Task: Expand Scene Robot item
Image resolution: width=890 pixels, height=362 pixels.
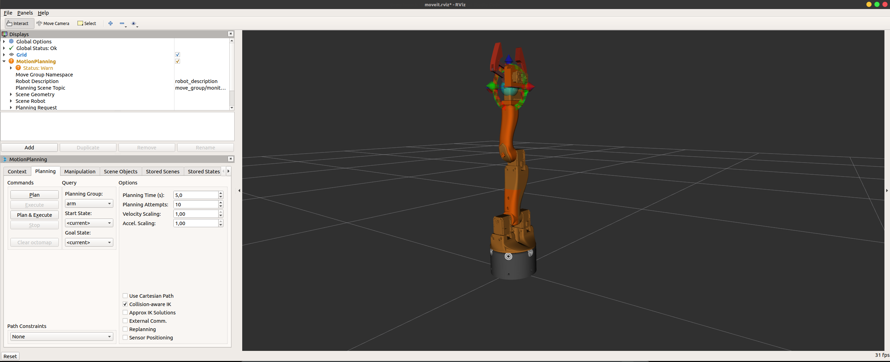Action: (11, 101)
